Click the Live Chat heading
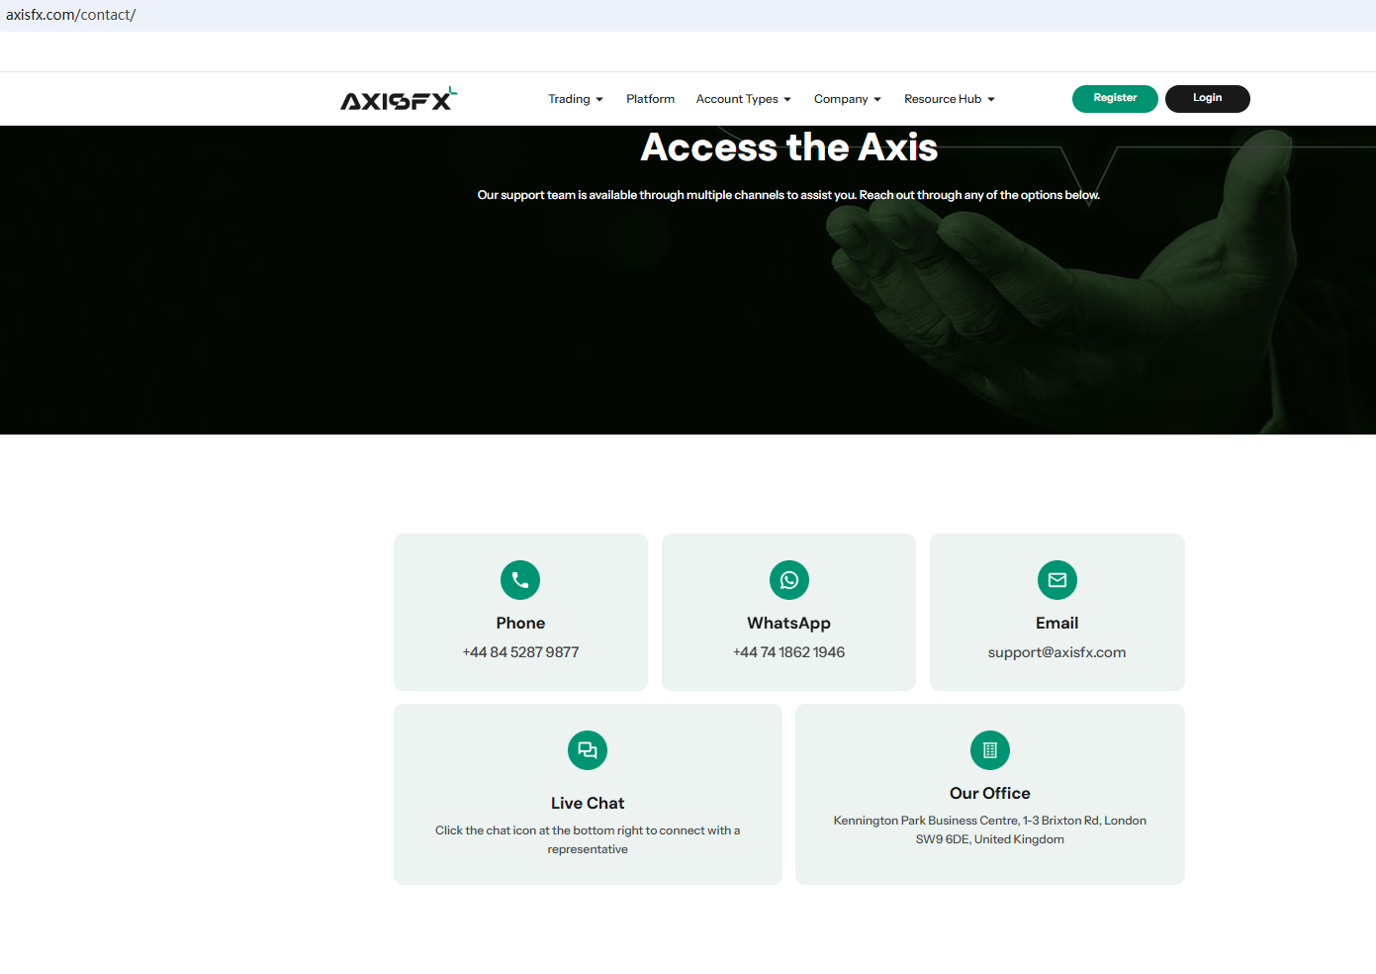The image size is (1376, 974). click(588, 803)
